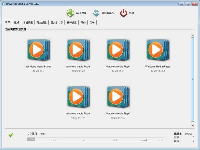Select the 关于 tab

[x=92, y=23]
